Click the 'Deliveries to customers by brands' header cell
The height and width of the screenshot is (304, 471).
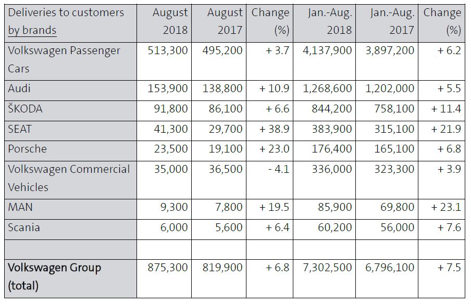pyautogui.click(x=66, y=21)
